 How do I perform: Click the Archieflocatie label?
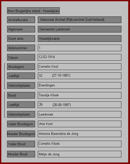[x=21, y=20]
